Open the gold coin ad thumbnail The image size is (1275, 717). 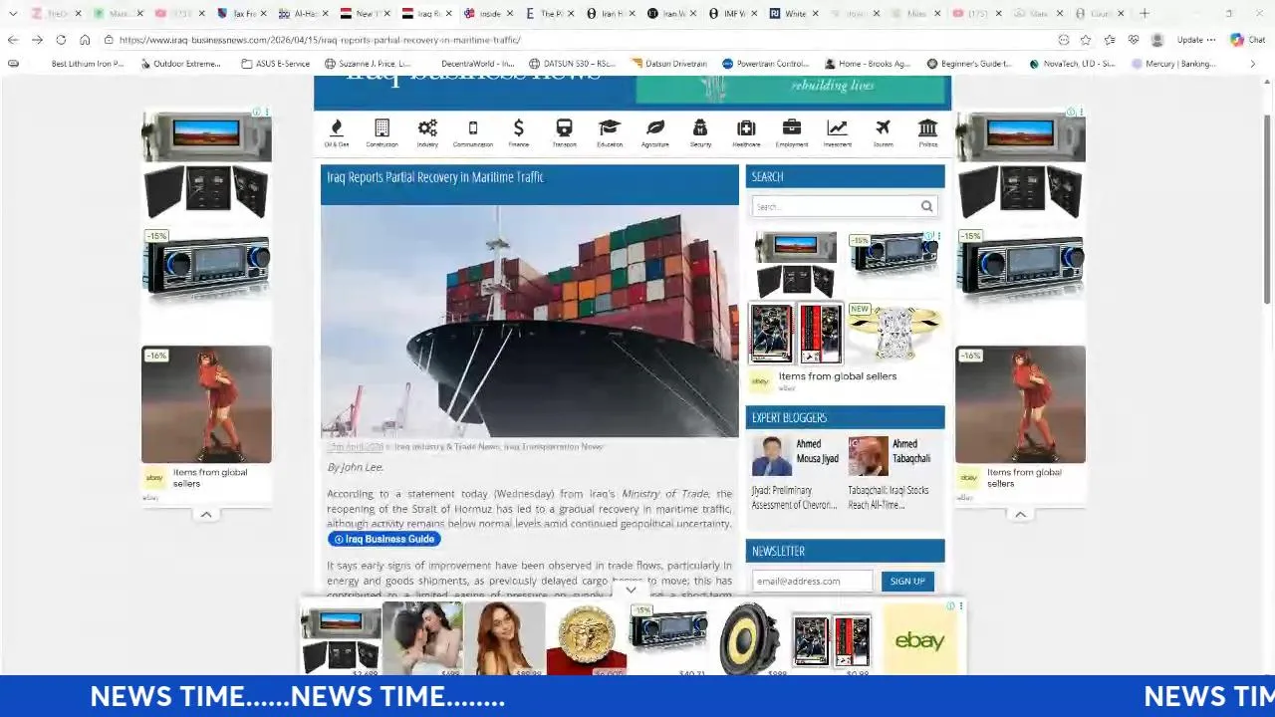click(x=586, y=637)
